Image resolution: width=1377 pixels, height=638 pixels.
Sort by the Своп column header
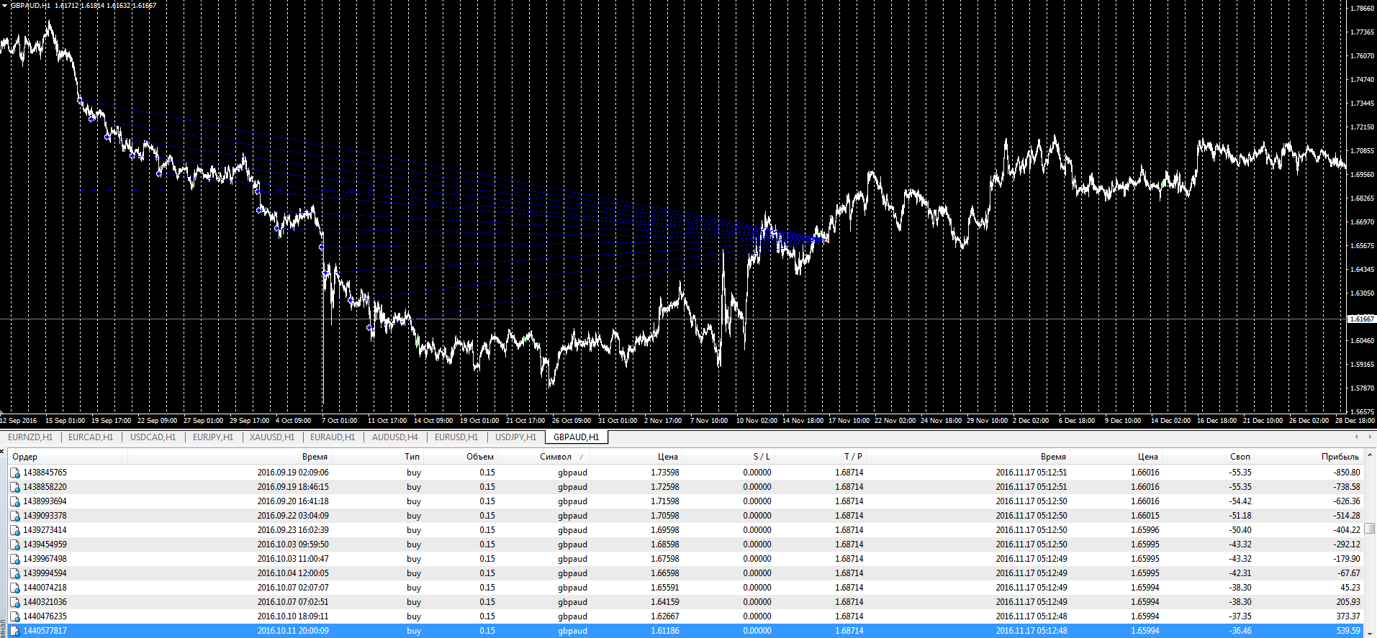pos(1240,457)
